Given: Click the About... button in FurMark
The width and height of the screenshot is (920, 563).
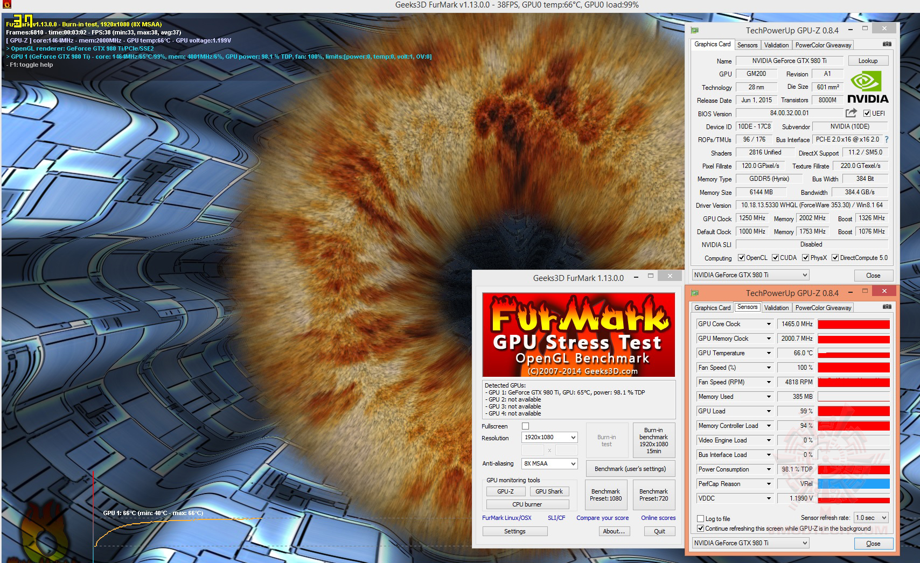Looking at the screenshot, I should 614,531.
